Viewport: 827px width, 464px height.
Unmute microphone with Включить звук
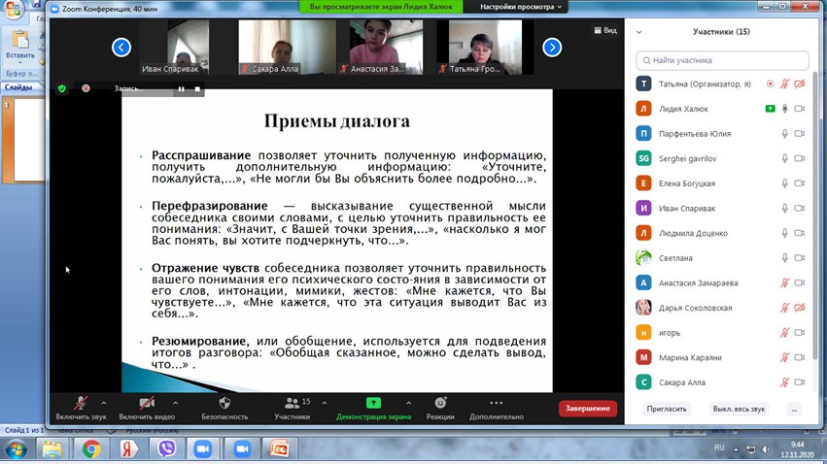[81, 408]
